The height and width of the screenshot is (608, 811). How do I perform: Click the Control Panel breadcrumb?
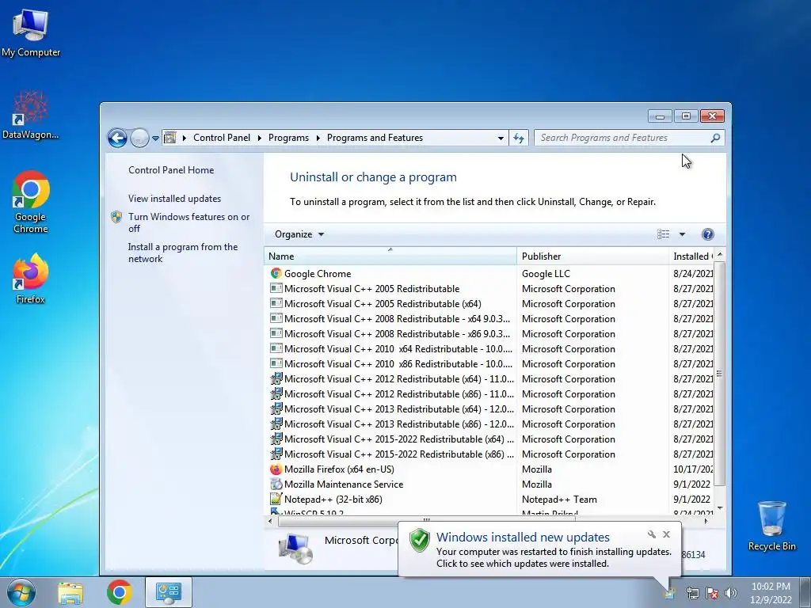(x=222, y=138)
